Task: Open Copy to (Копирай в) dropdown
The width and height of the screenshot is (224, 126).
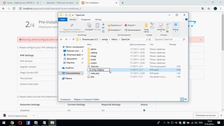Action: (114, 30)
